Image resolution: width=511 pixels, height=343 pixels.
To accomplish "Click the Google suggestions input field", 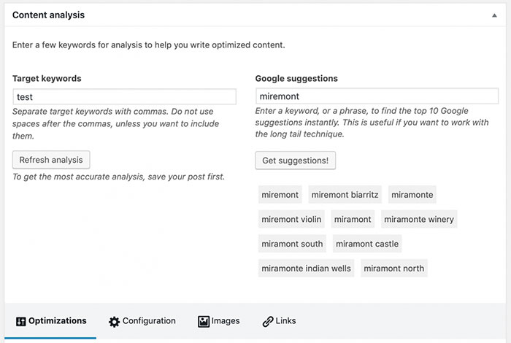I will coord(377,96).
